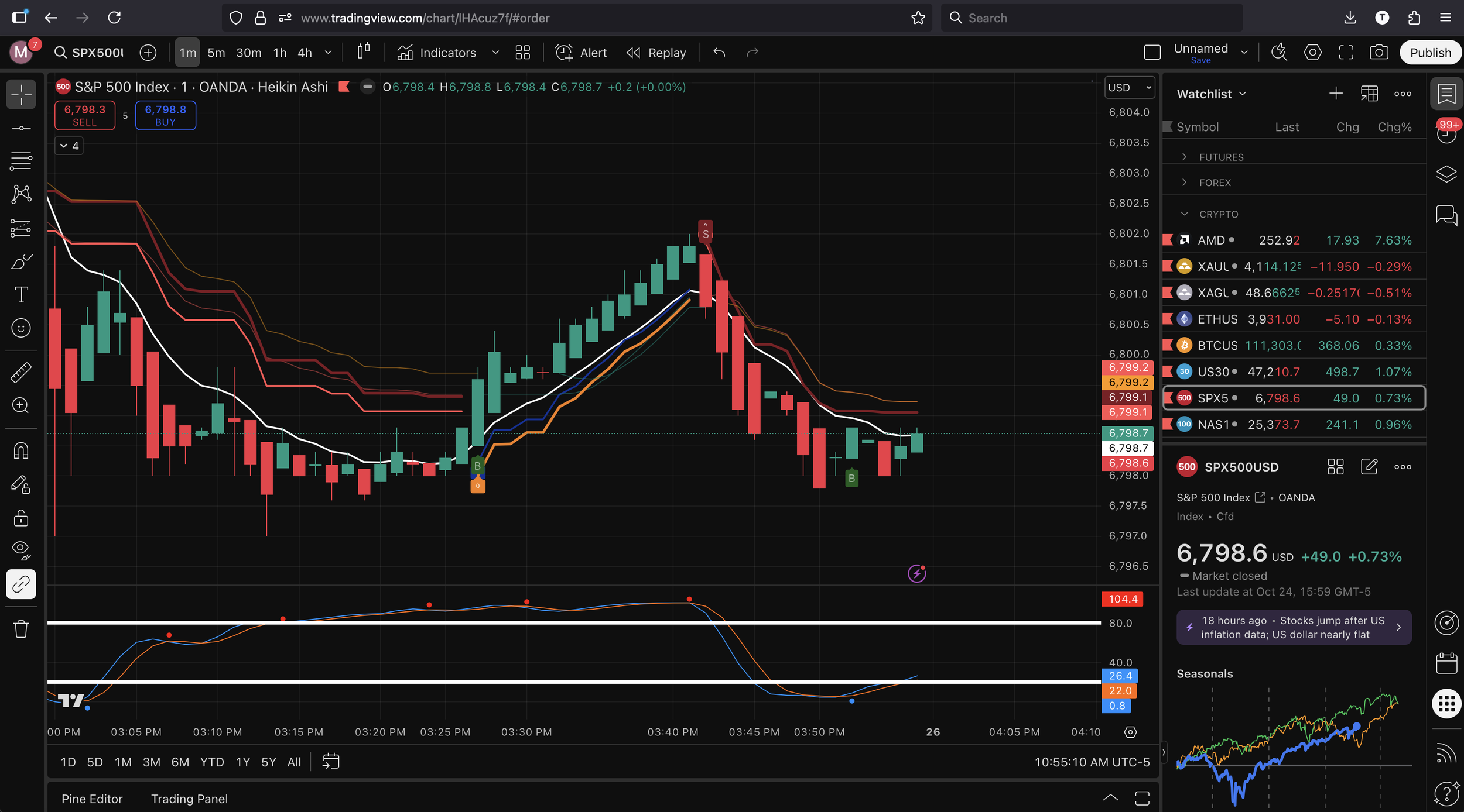Toggle hide all drawings eye icon
The width and height of the screenshot is (1464, 812).
coord(21,550)
